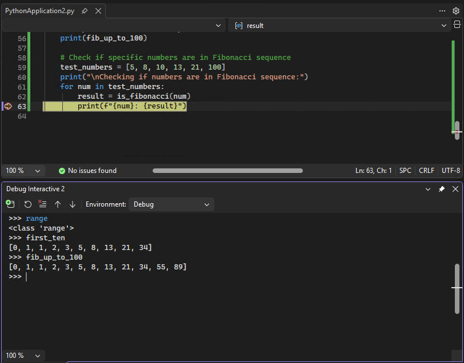This screenshot has height=363, width=464.
Task: Click the History Next down arrow
Action: (73, 204)
